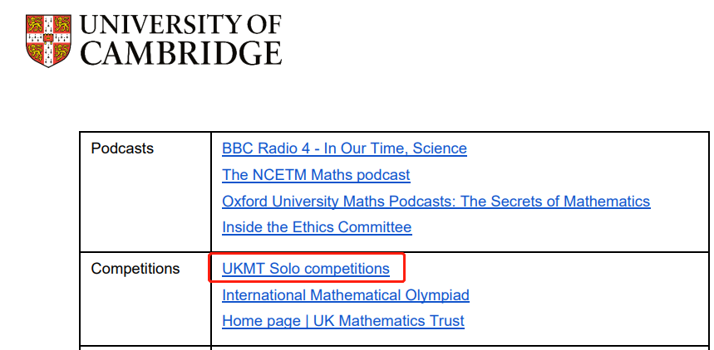
Task: Follow the UKMT Solo competitions link
Action: 306,269
